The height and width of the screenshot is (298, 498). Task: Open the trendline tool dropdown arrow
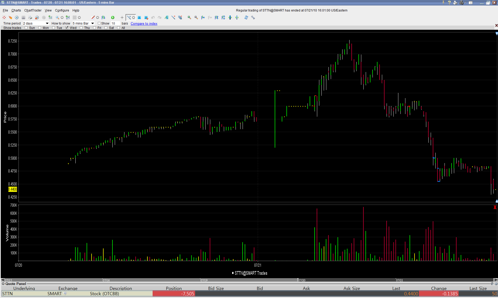click(x=134, y=17)
